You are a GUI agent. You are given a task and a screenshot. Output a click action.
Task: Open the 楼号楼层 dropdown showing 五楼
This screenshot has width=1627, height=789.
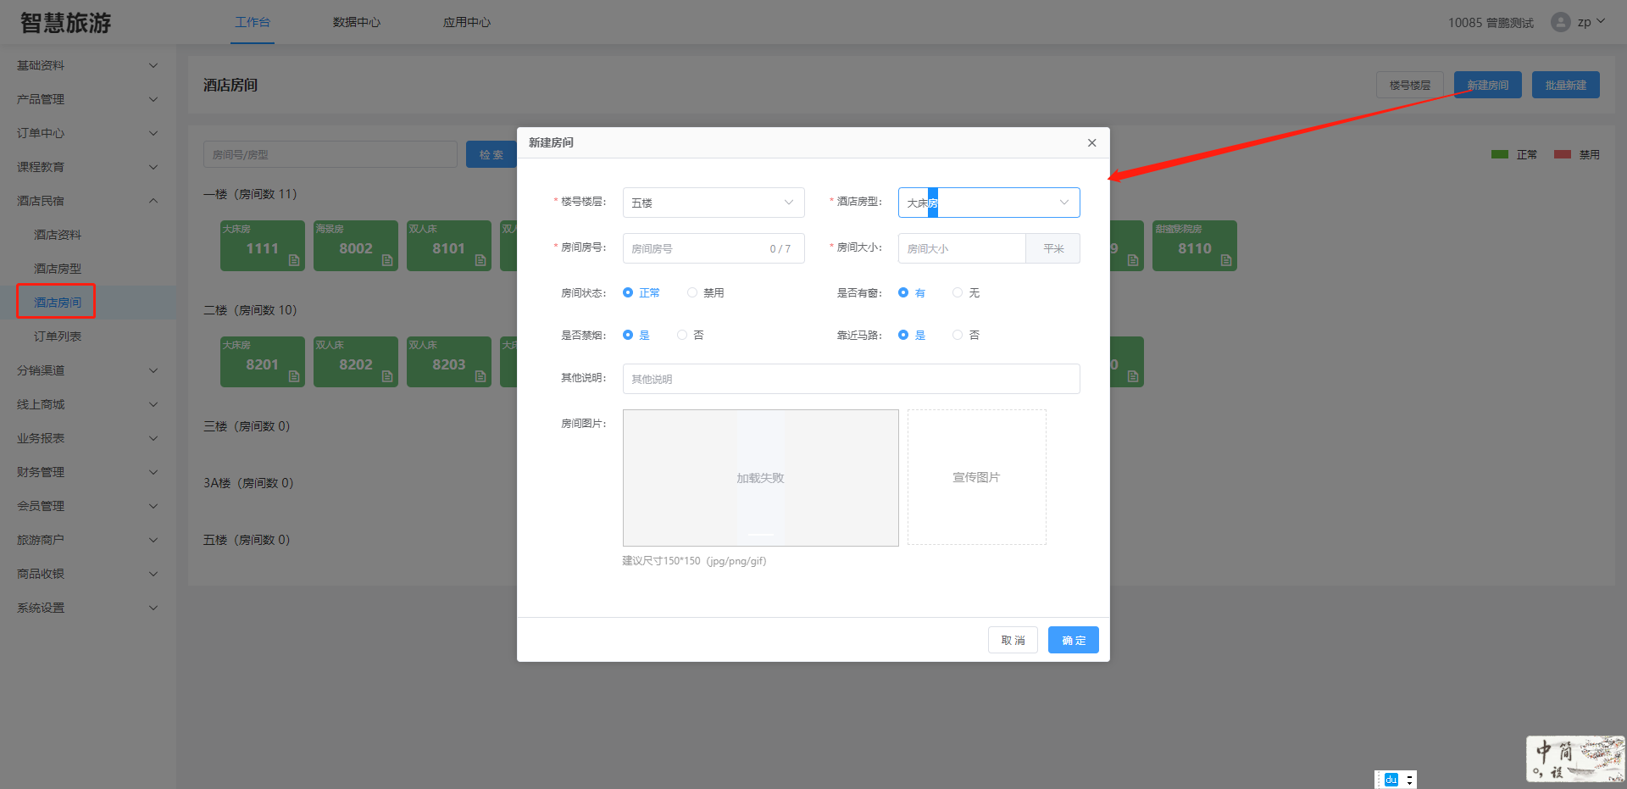pos(713,203)
